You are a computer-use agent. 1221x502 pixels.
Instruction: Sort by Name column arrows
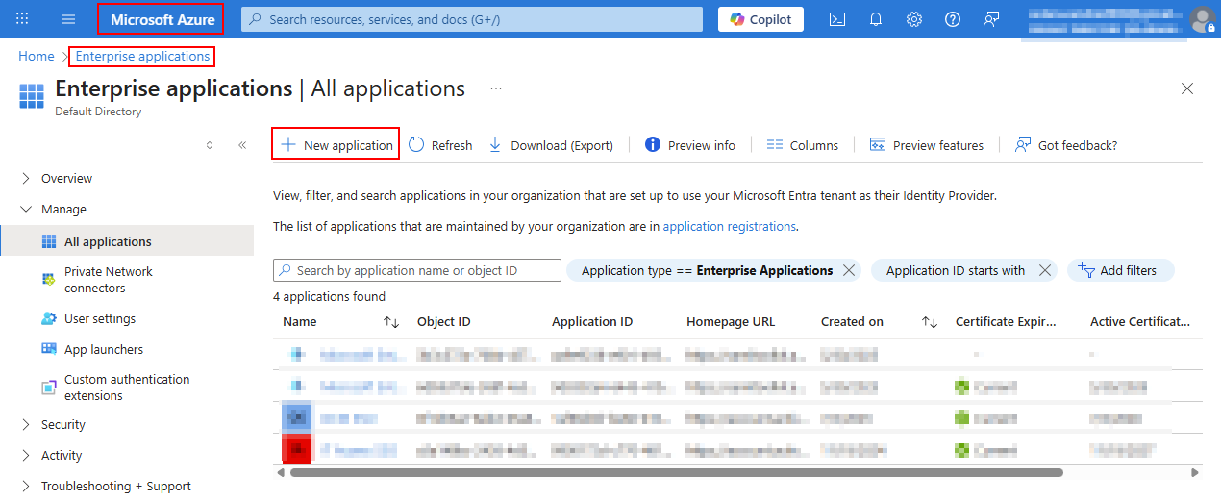point(391,322)
